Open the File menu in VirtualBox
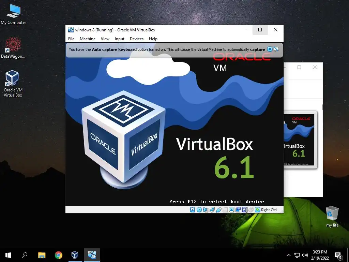This screenshot has height=262, width=349. (71, 39)
